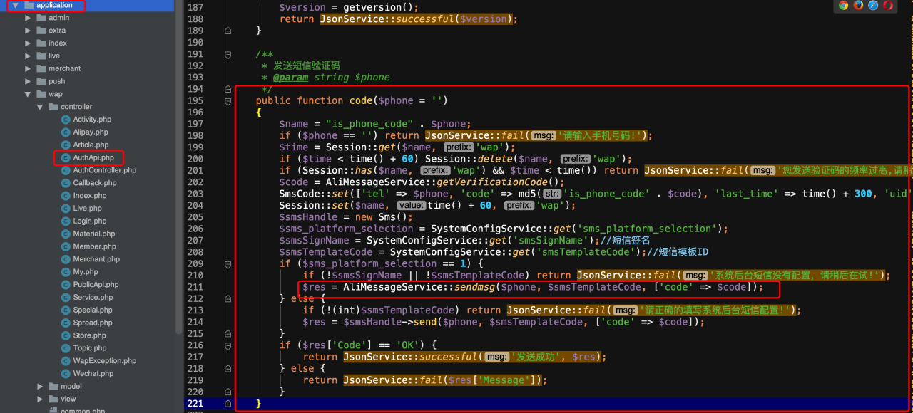Click the folder icon of model
Viewport: 913px width, 413px height.
click(53, 386)
